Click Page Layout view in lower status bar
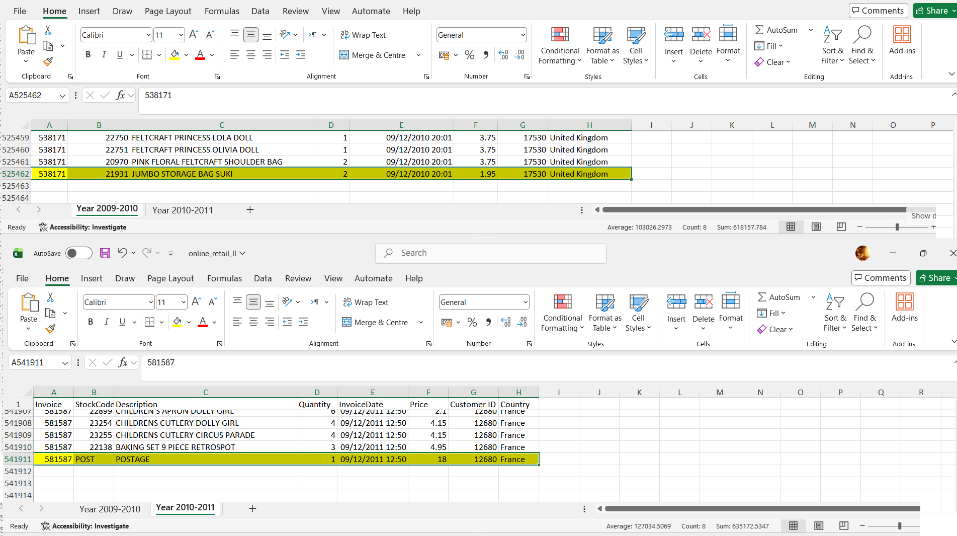 819,526
